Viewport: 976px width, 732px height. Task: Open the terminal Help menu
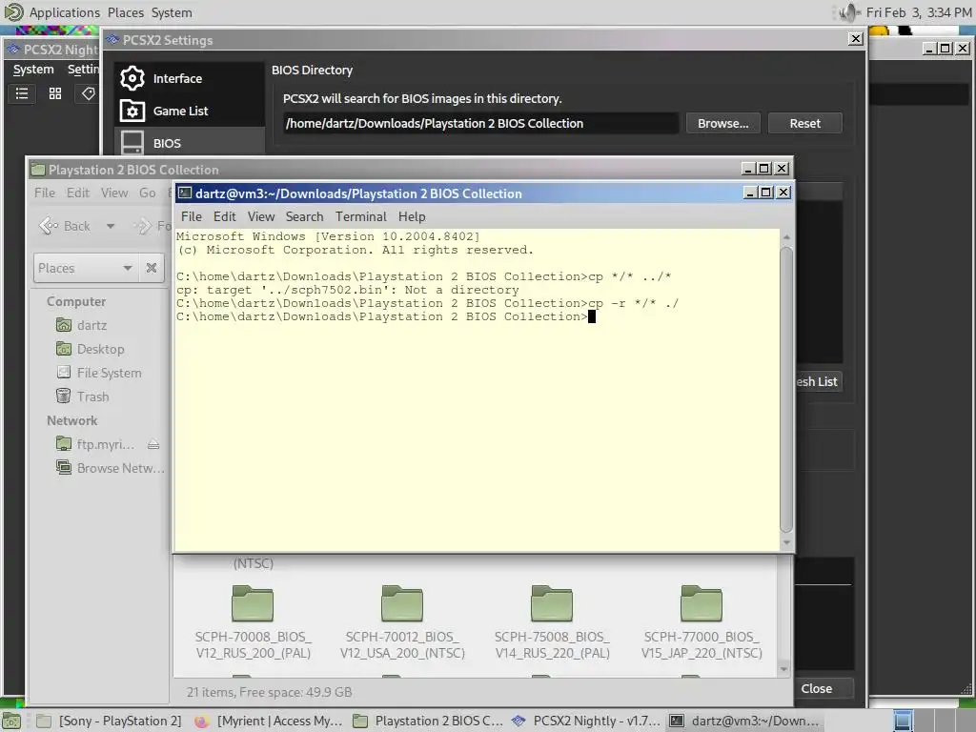click(412, 216)
